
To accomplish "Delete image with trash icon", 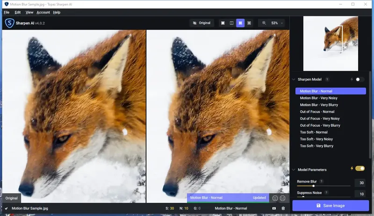I will point(283,208).
